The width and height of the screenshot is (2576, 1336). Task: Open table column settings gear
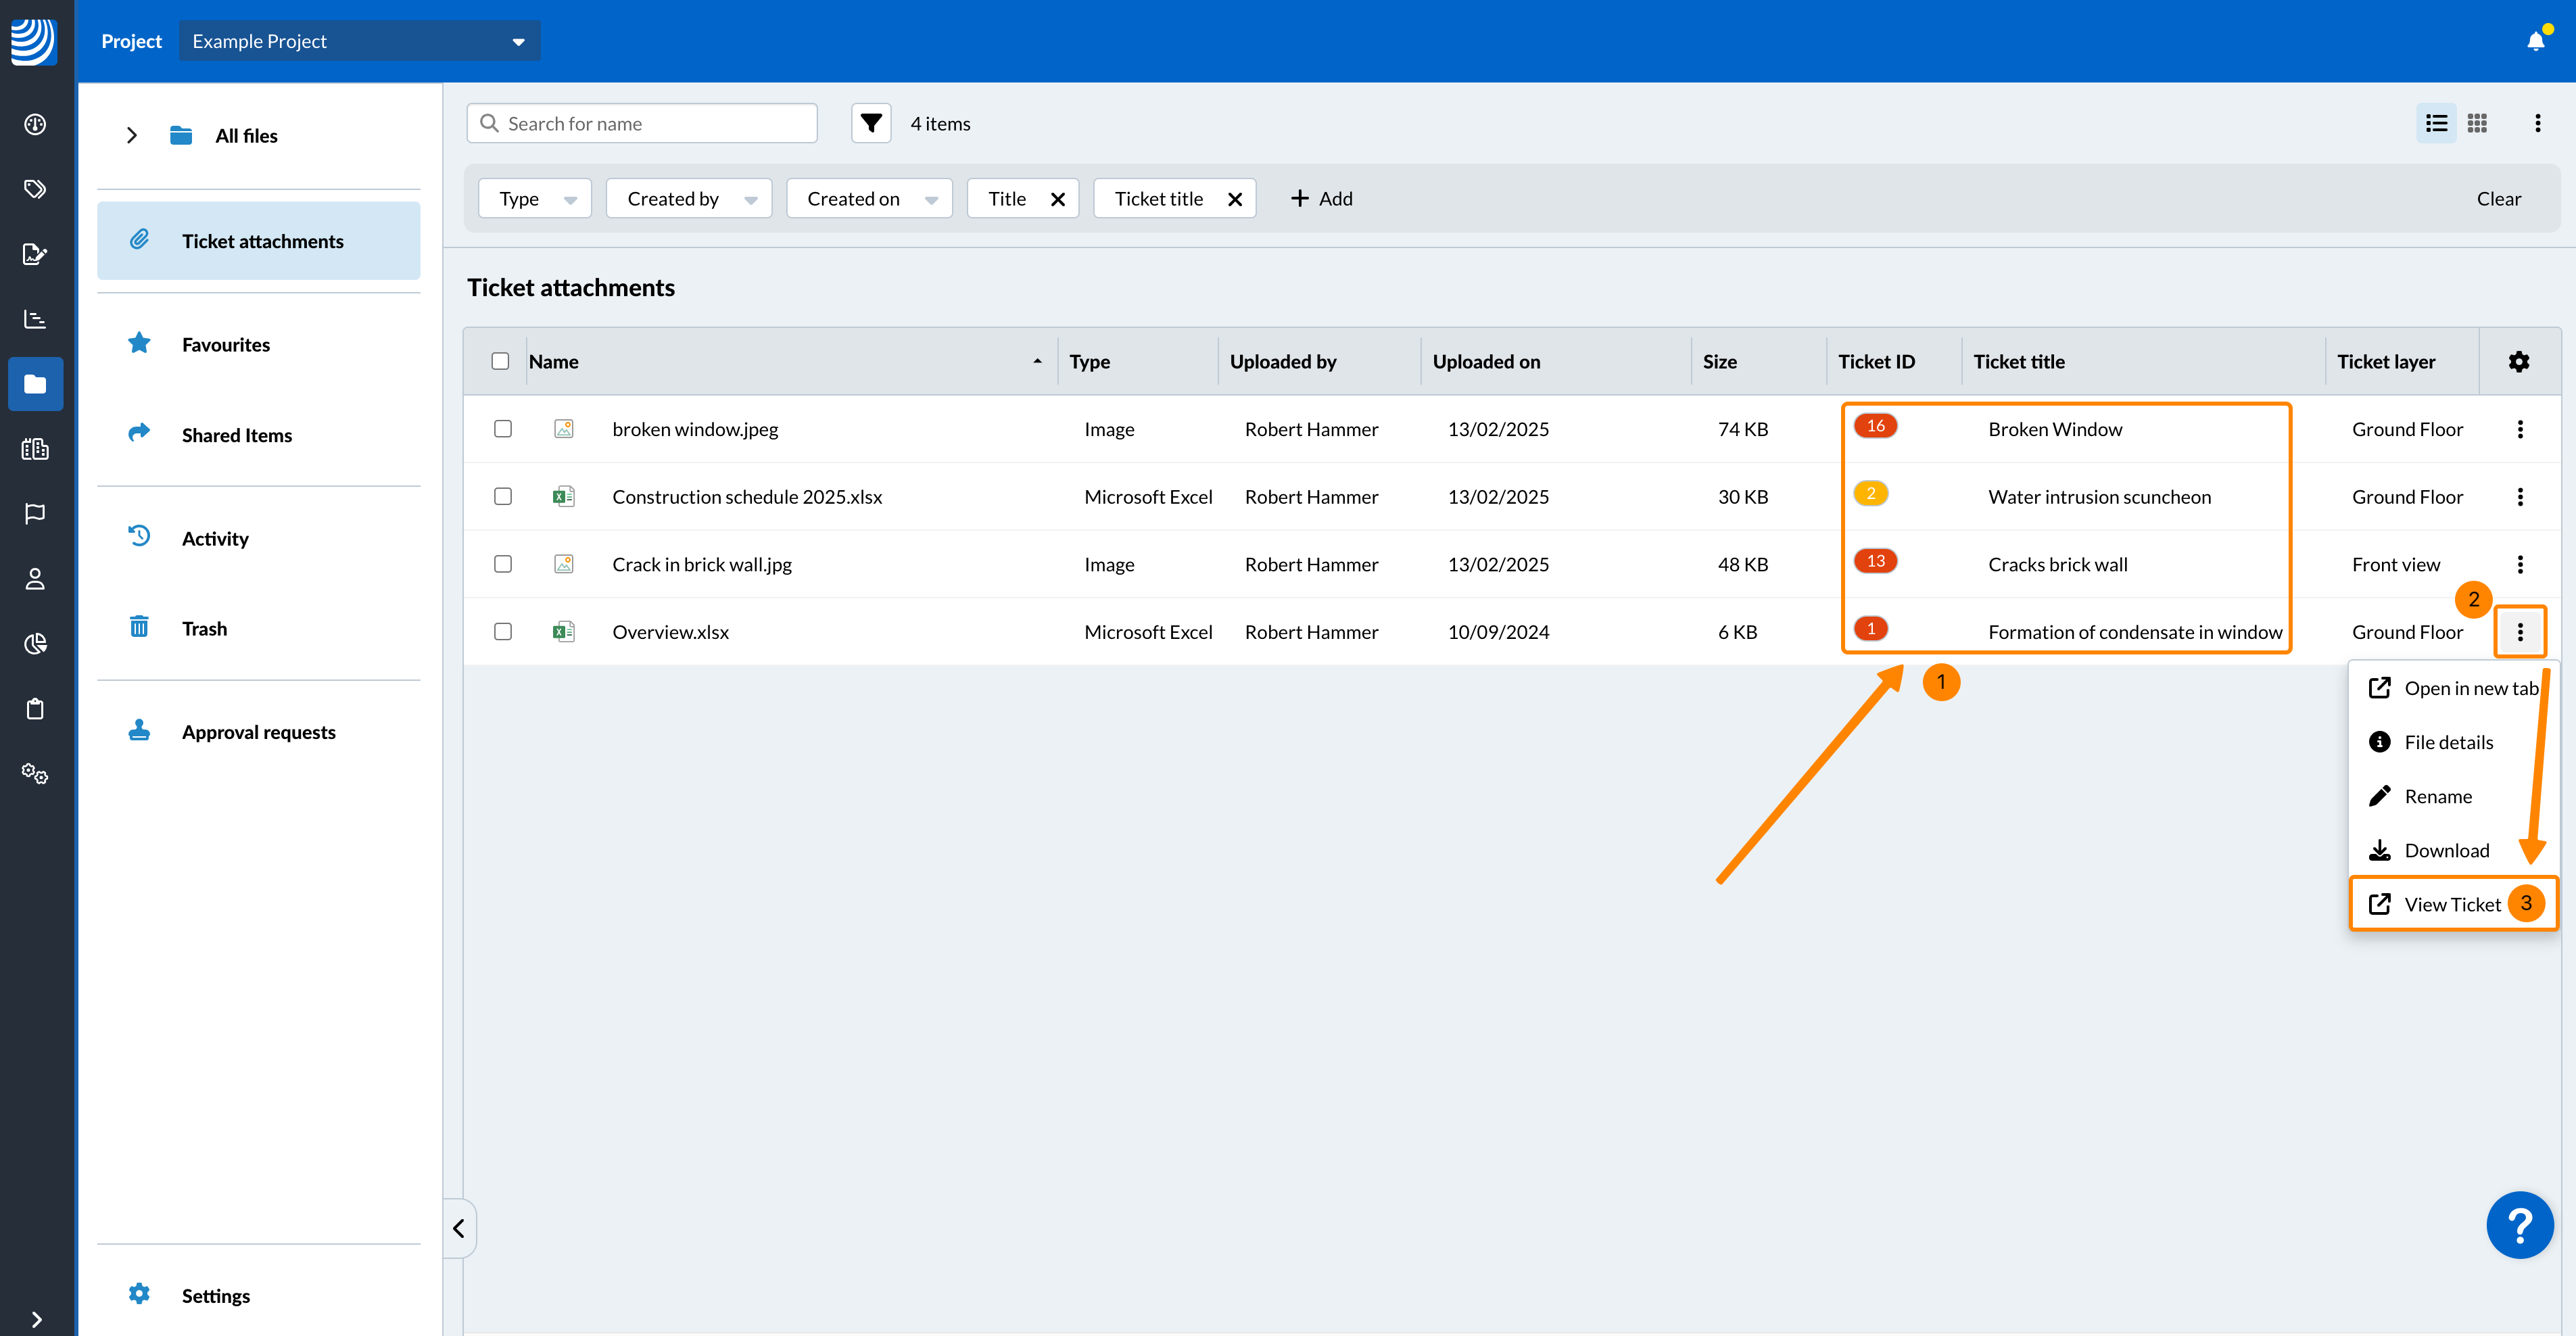[2519, 361]
